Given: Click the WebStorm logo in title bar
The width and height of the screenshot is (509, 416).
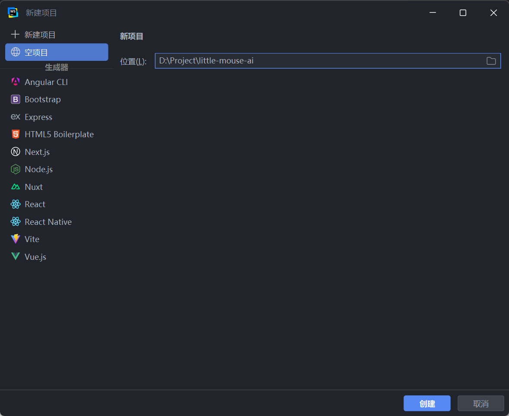Looking at the screenshot, I should 13,13.
